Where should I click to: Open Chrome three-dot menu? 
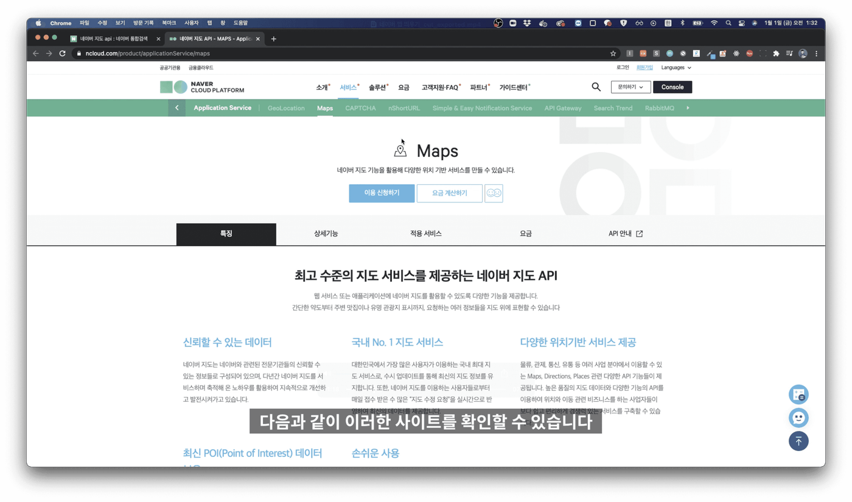point(816,53)
